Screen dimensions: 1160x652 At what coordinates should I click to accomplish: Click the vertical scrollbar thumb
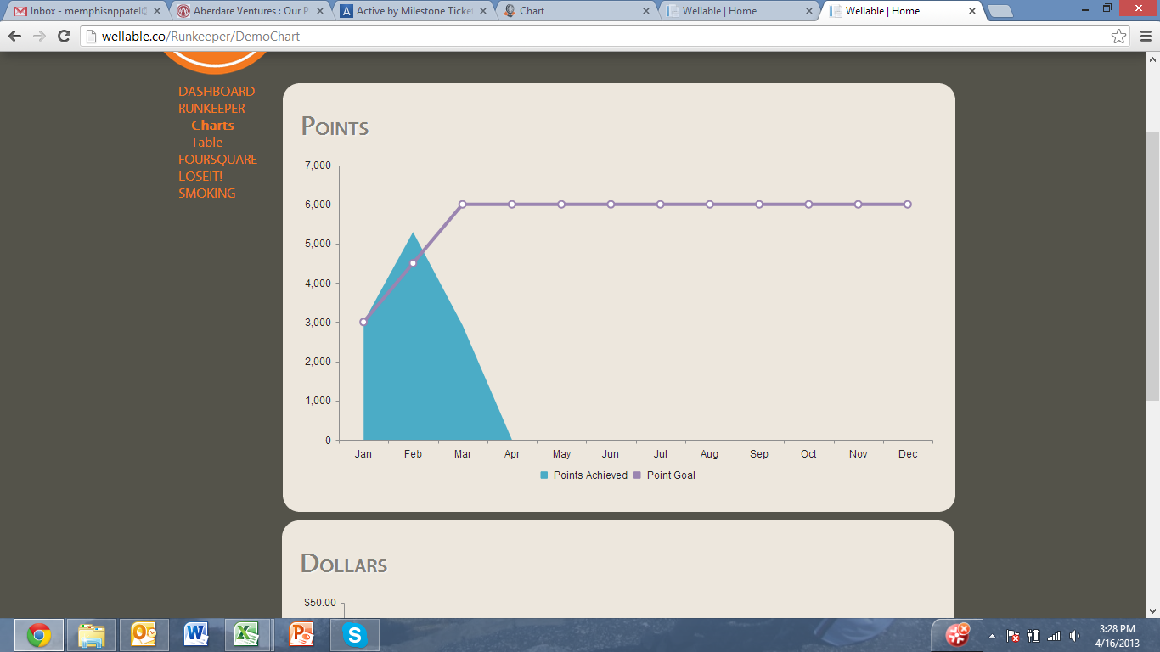(x=1152, y=266)
